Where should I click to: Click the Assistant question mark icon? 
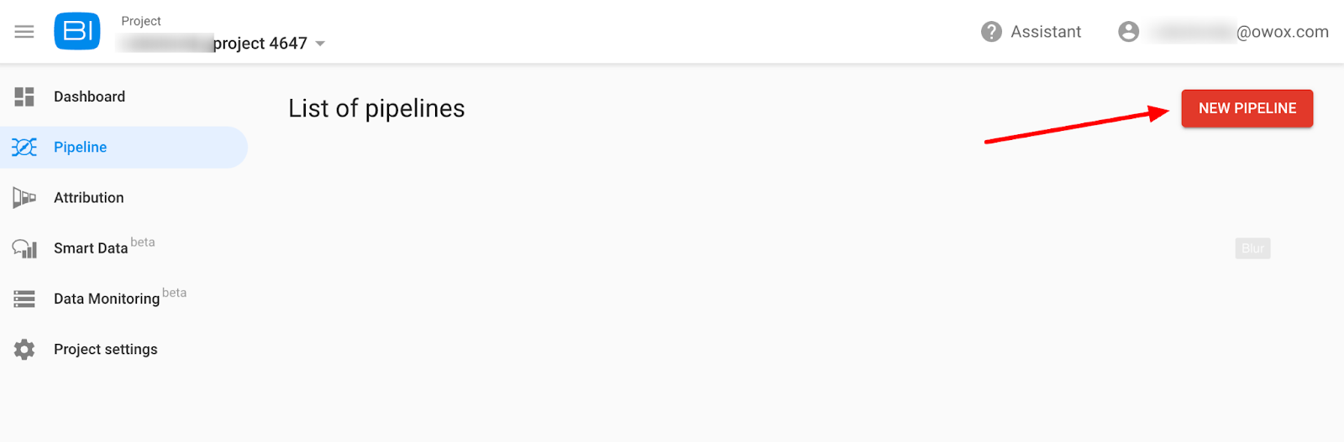991,32
